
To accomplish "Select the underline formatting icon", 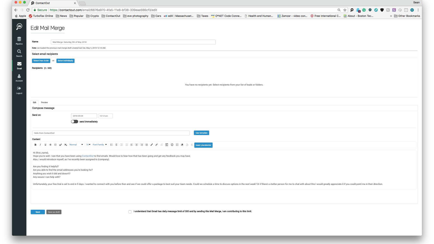I will 45,145.
